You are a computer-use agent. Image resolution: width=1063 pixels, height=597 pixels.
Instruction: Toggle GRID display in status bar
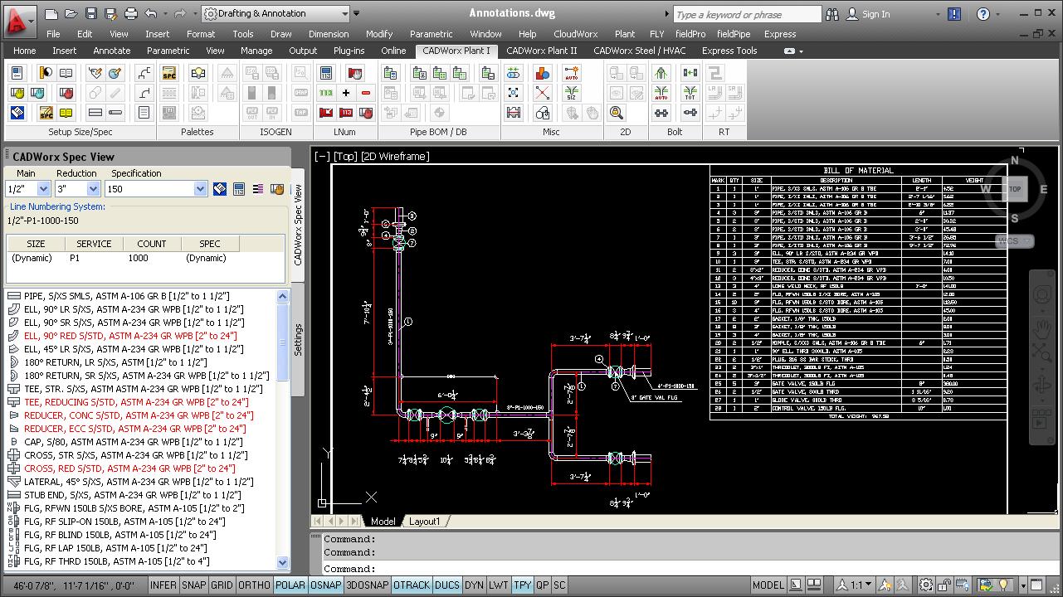(222, 585)
